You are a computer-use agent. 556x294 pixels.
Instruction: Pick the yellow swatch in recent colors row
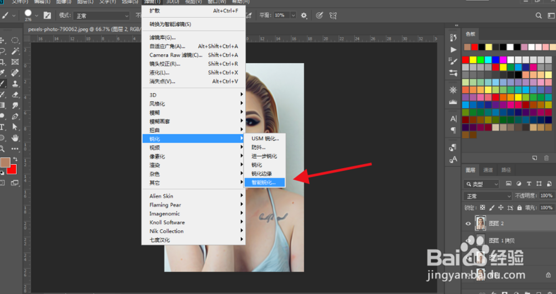489,47
